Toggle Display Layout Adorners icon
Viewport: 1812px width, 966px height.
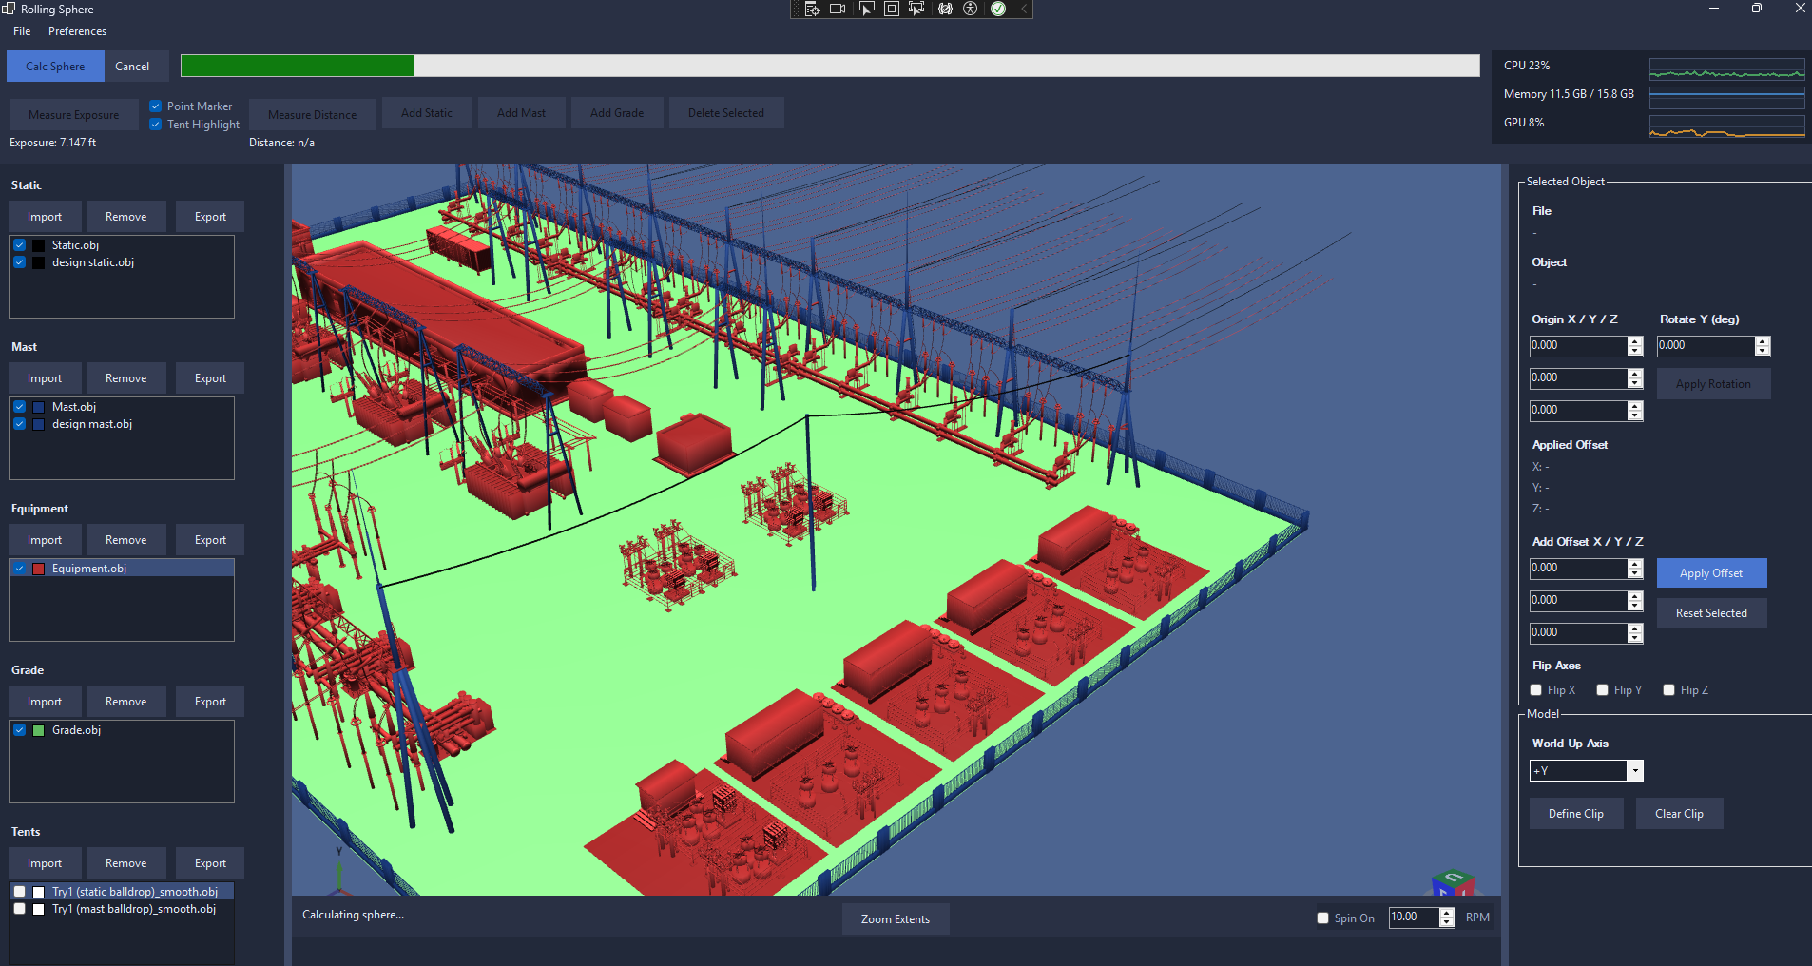[x=892, y=9]
